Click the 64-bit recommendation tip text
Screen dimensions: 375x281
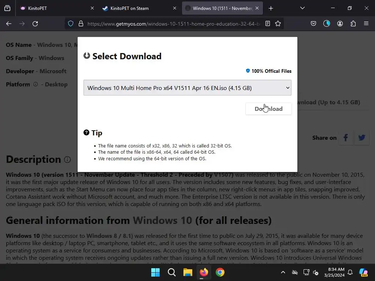pyautogui.click(x=152, y=159)
